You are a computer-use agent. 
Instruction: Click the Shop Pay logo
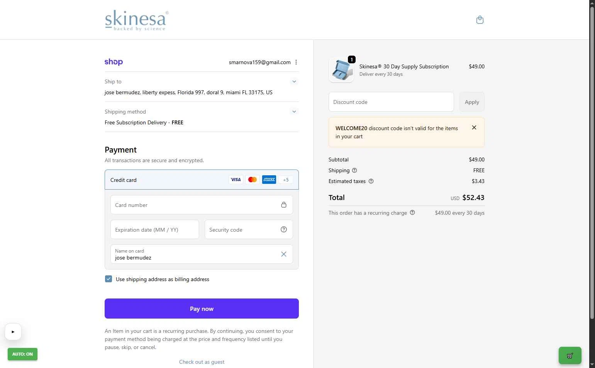pos(114,62)
